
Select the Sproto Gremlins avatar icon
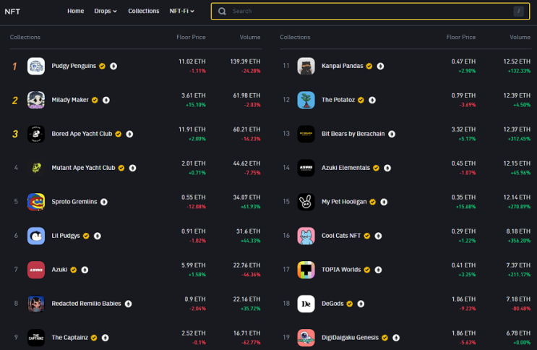coord(36,202)
